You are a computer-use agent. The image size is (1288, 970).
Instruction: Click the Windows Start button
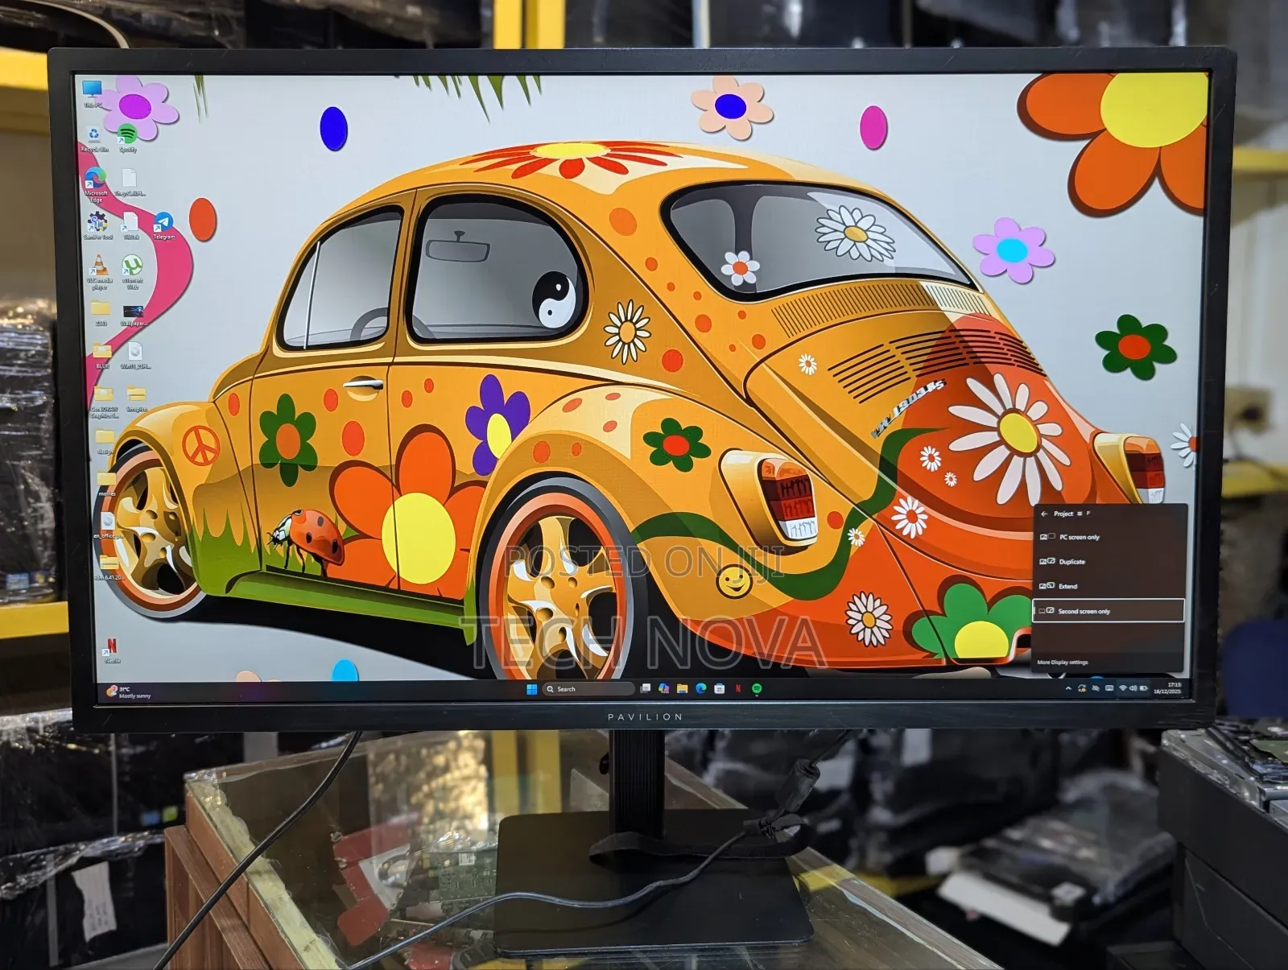531,689
